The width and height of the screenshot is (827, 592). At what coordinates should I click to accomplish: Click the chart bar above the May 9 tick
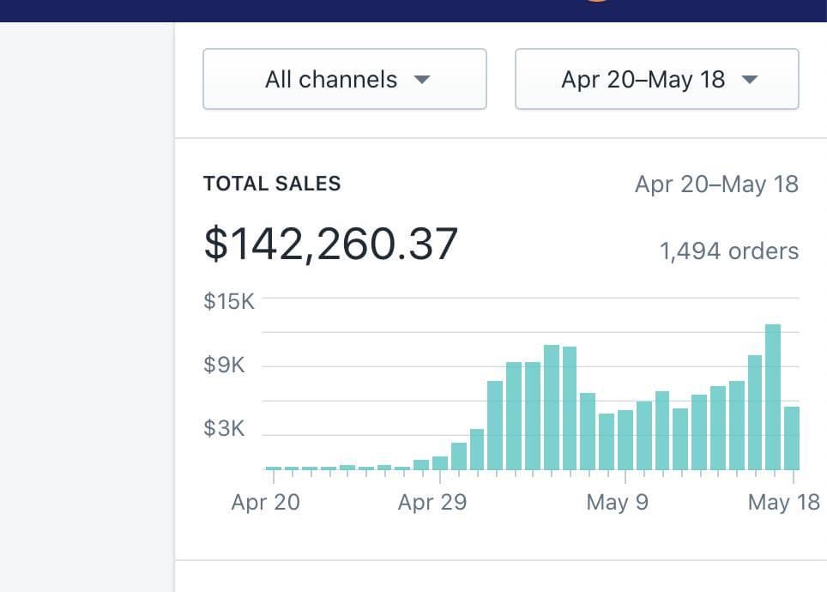pos(625,440)
